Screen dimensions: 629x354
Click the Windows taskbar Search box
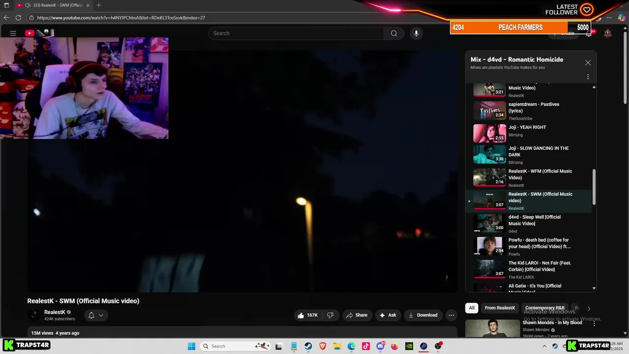pos(235,346)
